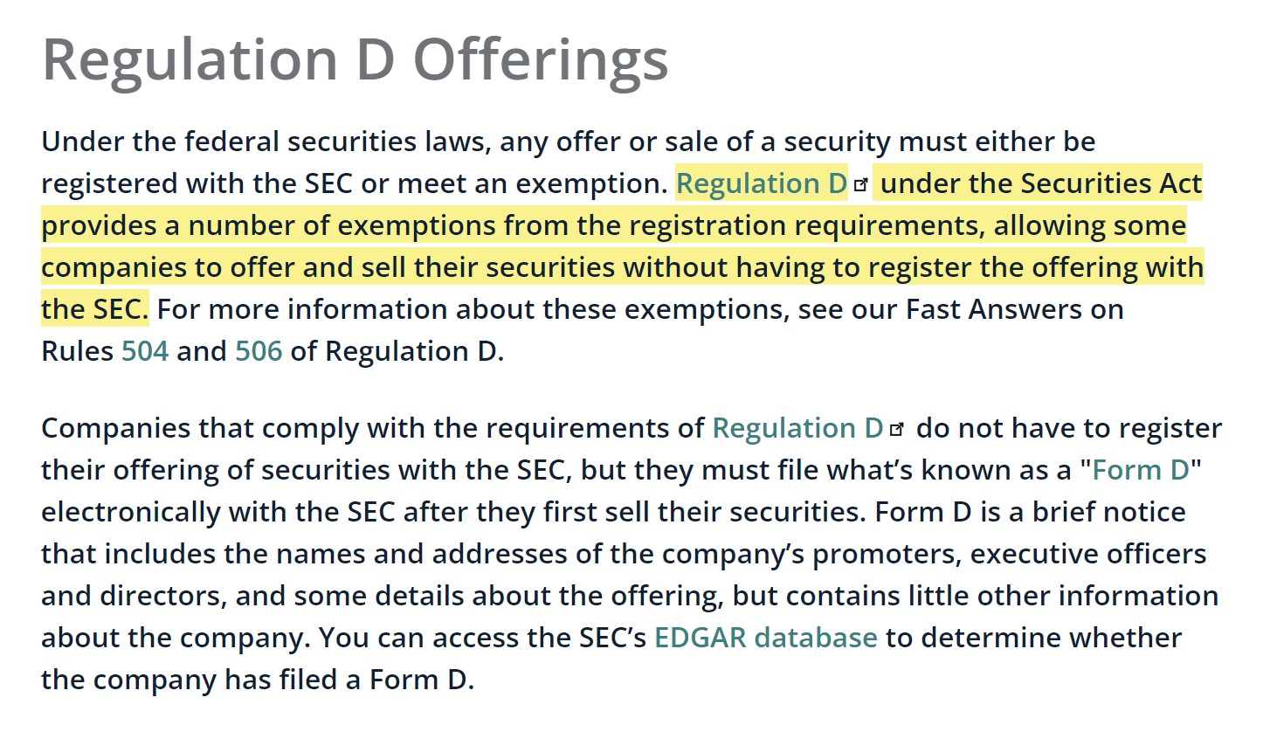This screenshot has width=1263, height=732.
Task: Open the "Form D" quoted link
Action: pos(1141,470)
